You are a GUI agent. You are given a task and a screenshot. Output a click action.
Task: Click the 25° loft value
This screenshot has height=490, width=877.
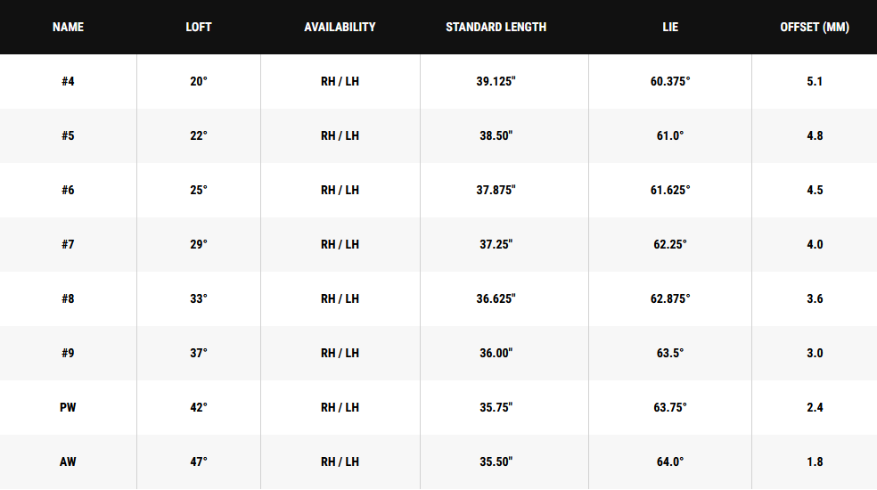pos(199,190)
